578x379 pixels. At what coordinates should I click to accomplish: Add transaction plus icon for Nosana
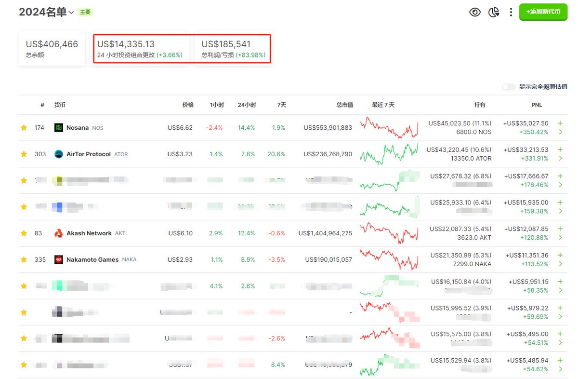click(560, 123)
